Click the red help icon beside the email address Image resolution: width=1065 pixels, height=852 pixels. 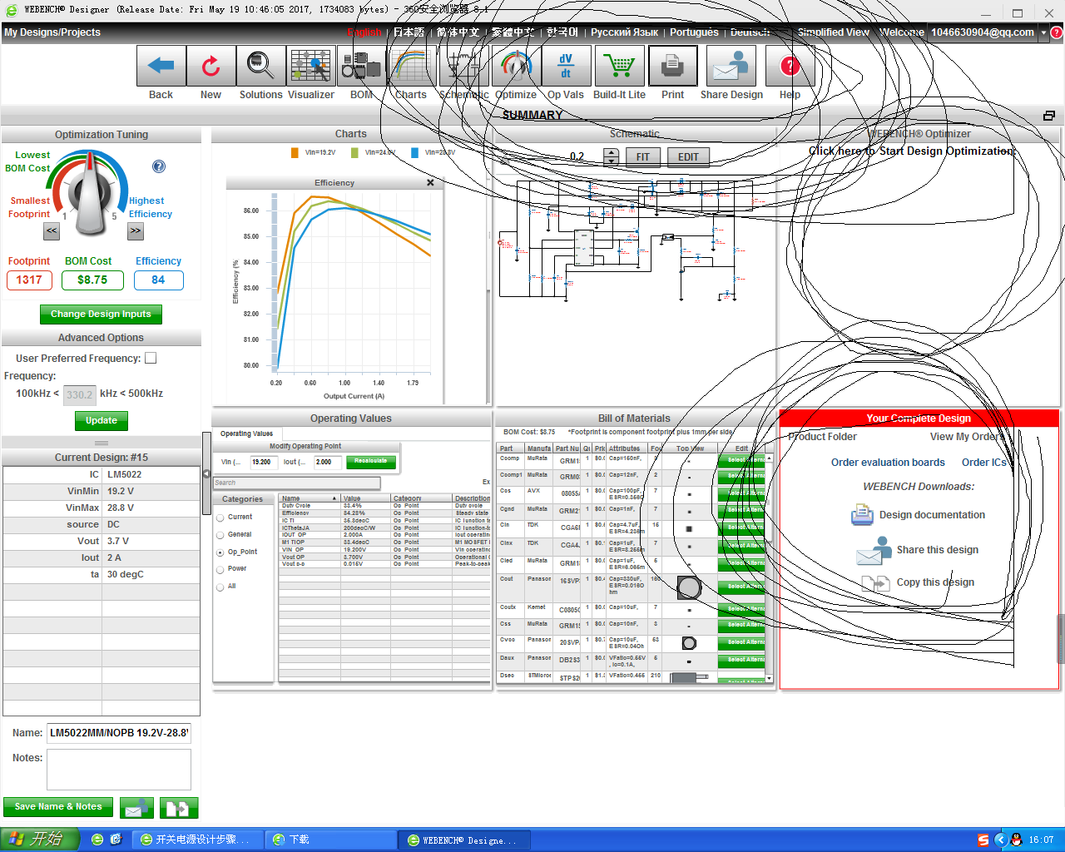1057,32
